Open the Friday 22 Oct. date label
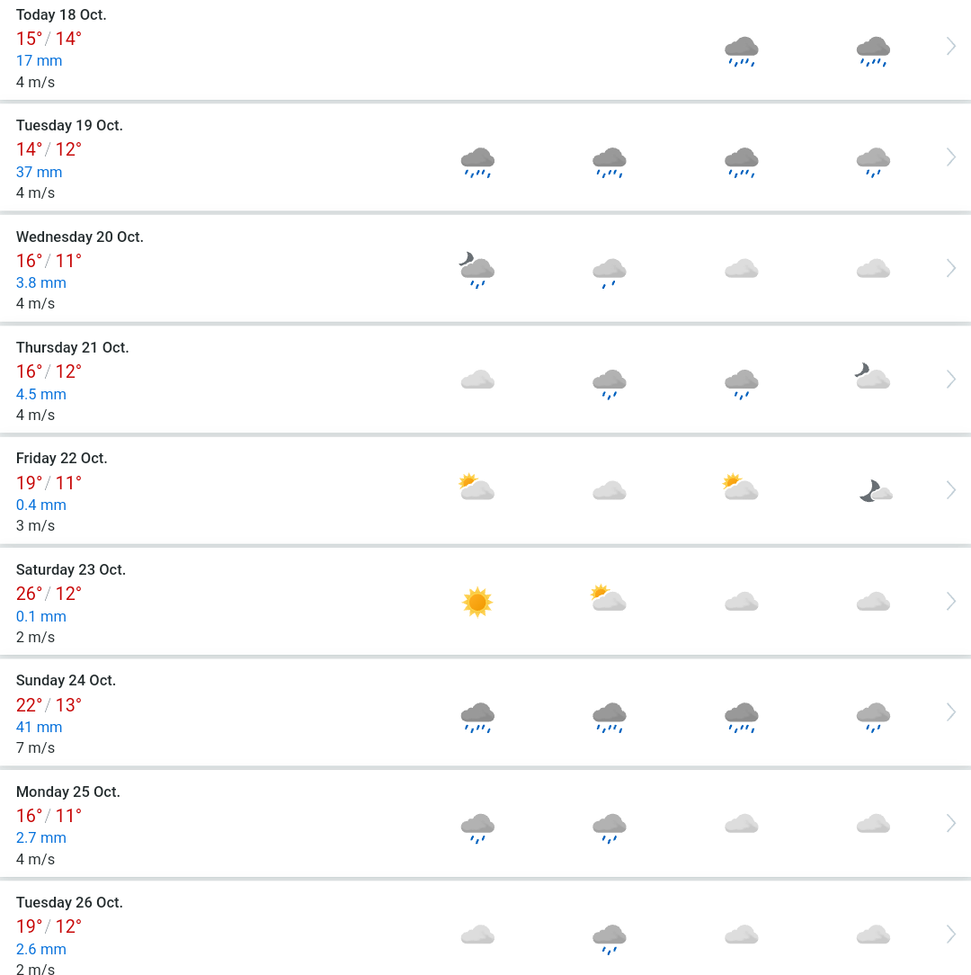This screenshot has height=975, width=971. 61,459
